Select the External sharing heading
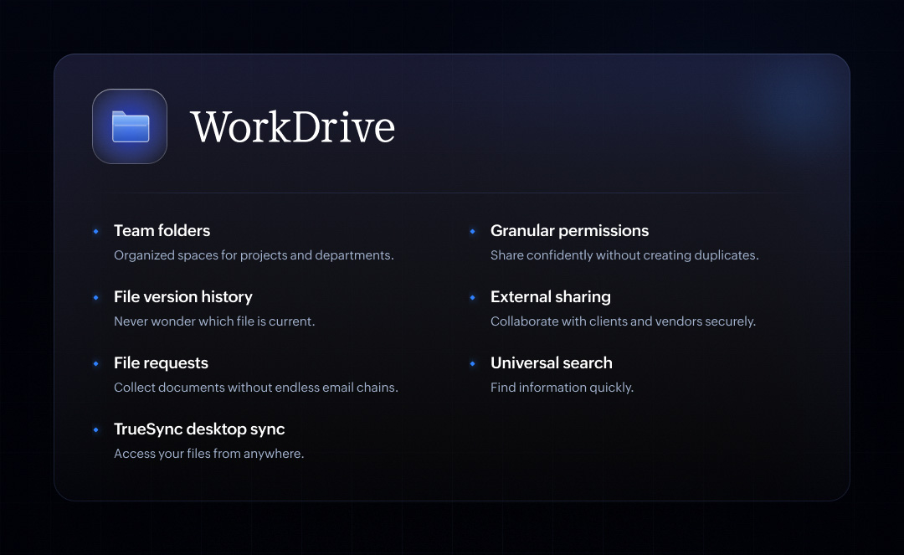The height and width of the screenshot is (555, 904). 551,297
